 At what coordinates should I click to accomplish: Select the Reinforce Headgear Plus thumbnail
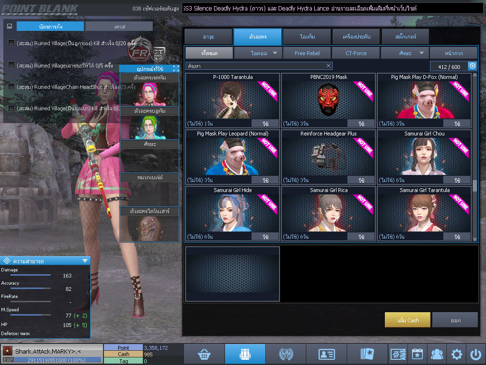(328, 156)
